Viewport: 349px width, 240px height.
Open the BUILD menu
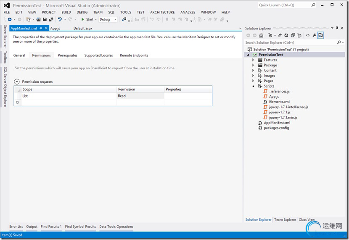click(x=66, y=12)
